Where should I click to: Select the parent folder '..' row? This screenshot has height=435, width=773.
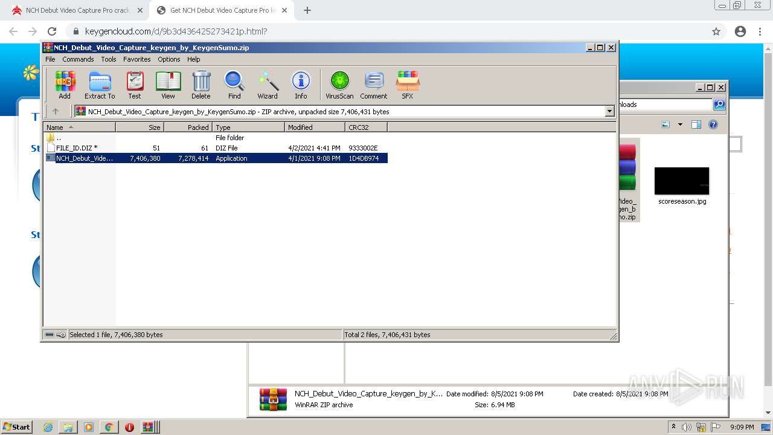[216, 138]
